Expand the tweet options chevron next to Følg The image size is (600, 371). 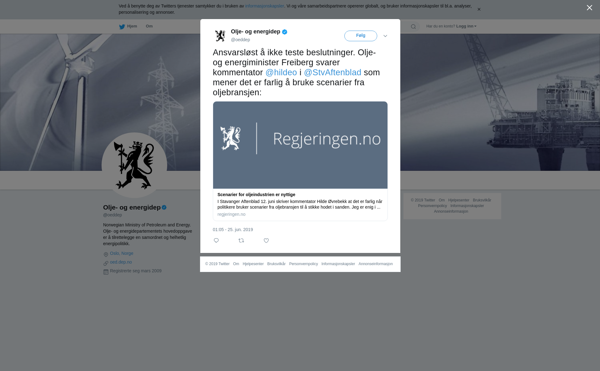385,36
